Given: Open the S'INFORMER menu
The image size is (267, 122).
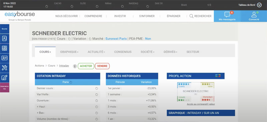Looking at the screenshot, I should point(147,16).
